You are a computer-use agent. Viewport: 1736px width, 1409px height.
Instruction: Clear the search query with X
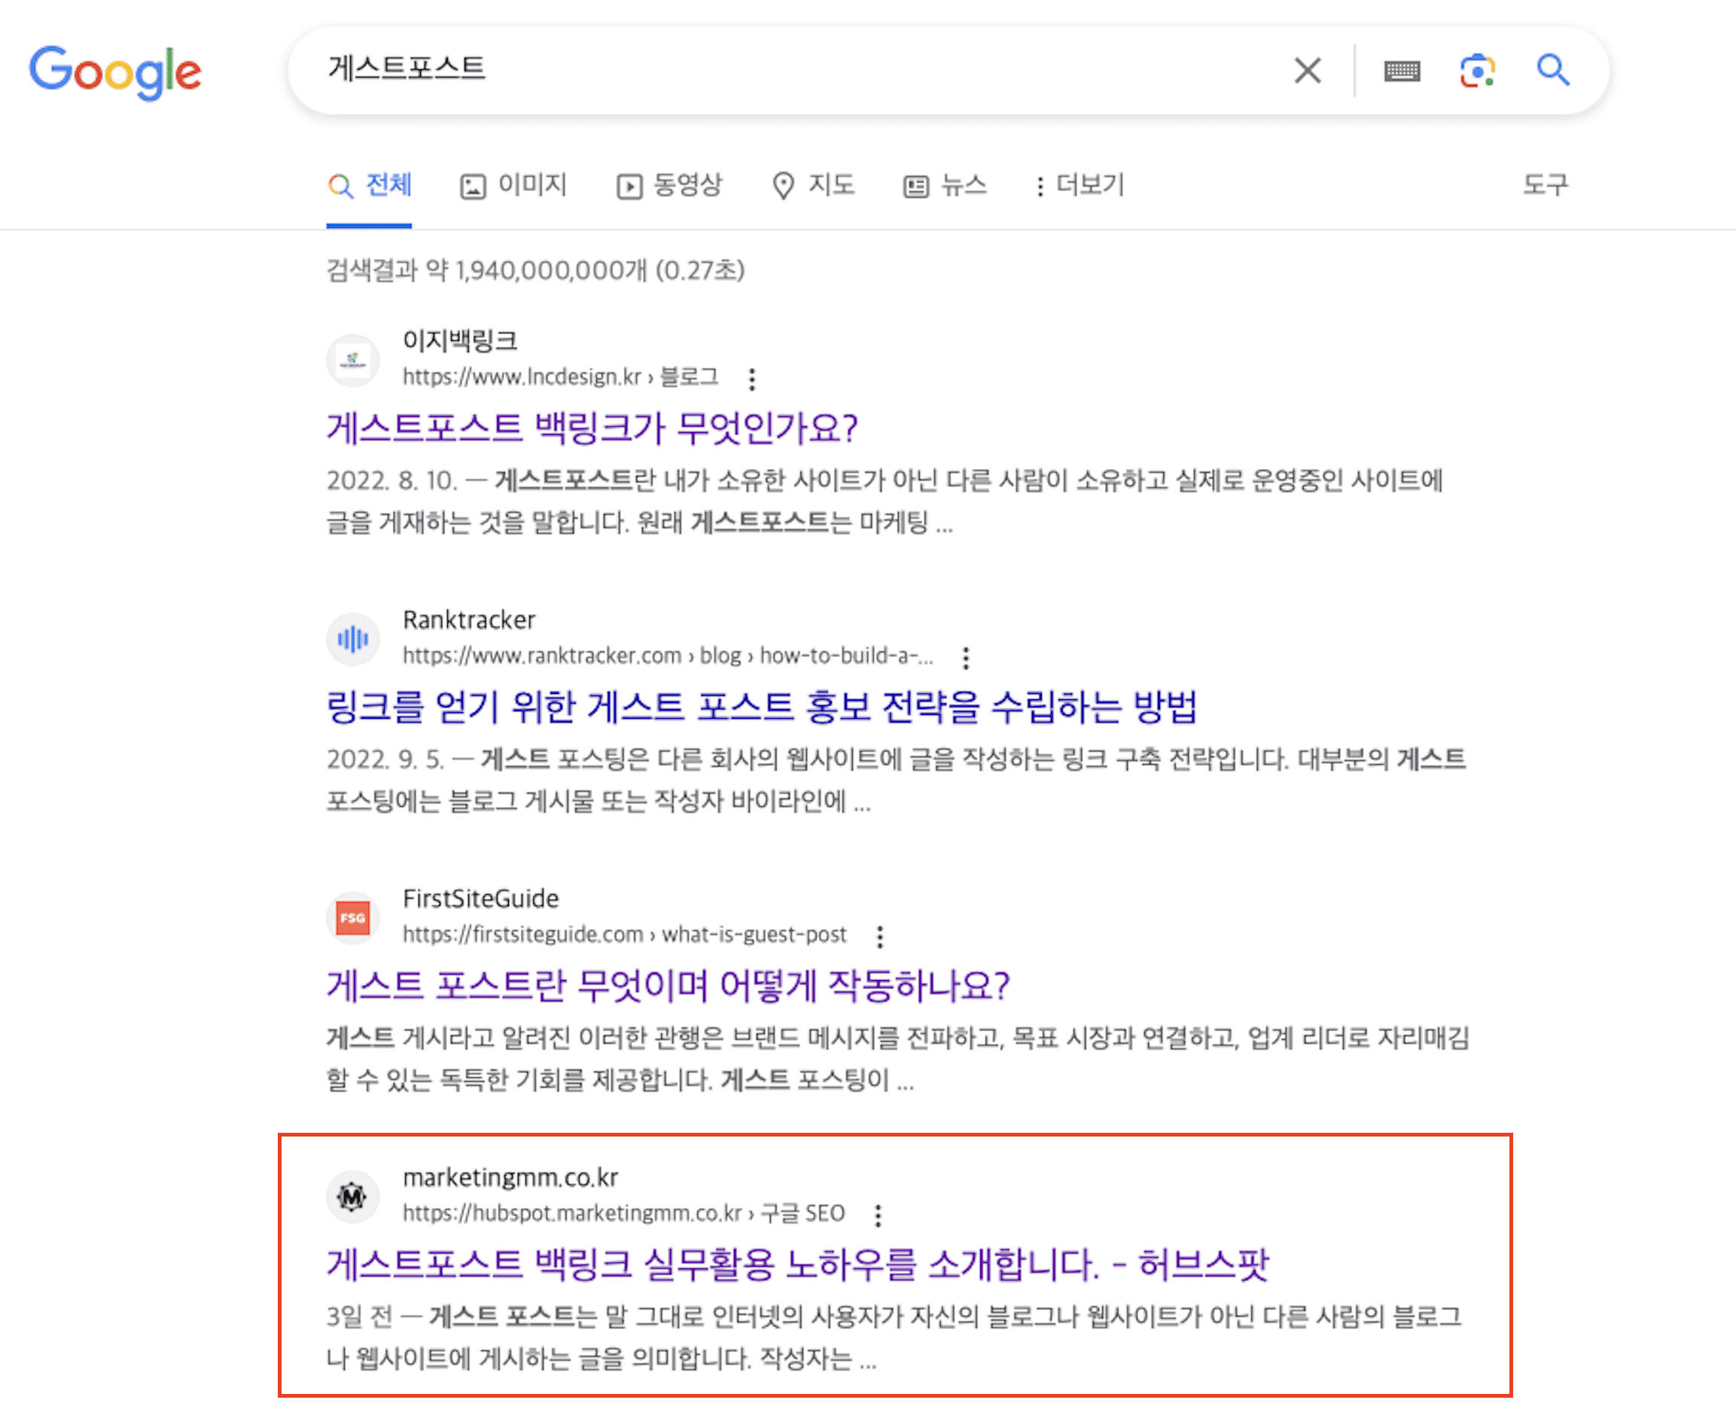[1307, 71]
